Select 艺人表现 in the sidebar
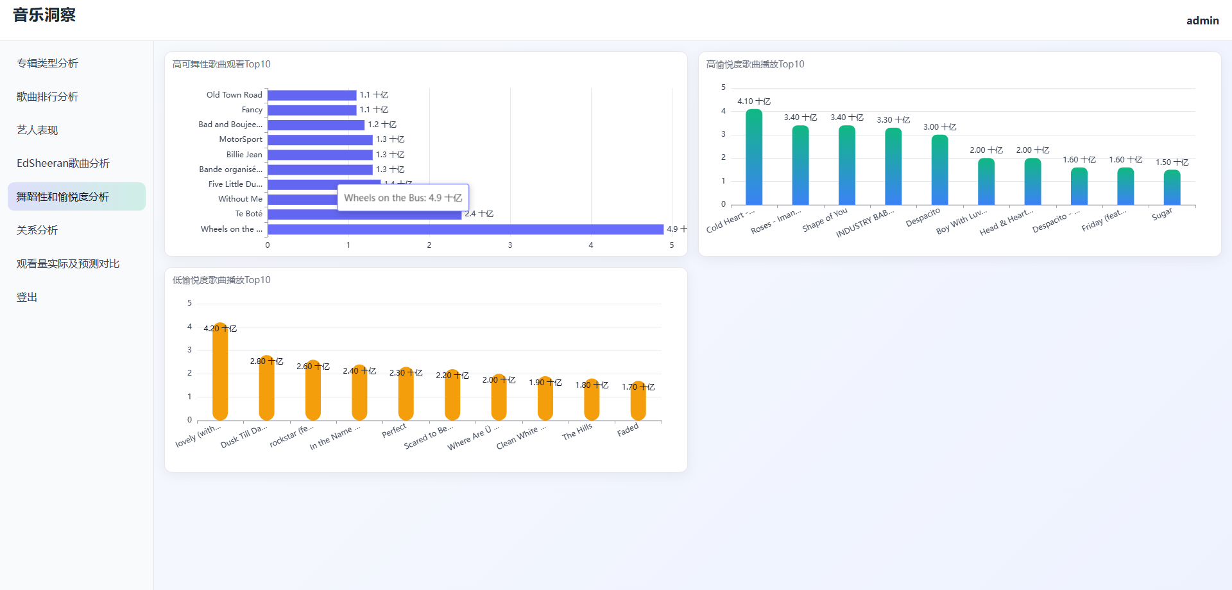The width and height of the screenshot is (1232, 590). pyautogui.click(x=37, y=130)
